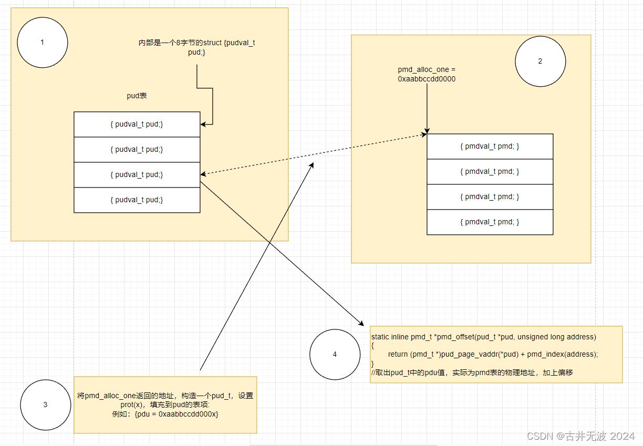Click the last { pmdval_t pmd; } cell

pos(490,222)
